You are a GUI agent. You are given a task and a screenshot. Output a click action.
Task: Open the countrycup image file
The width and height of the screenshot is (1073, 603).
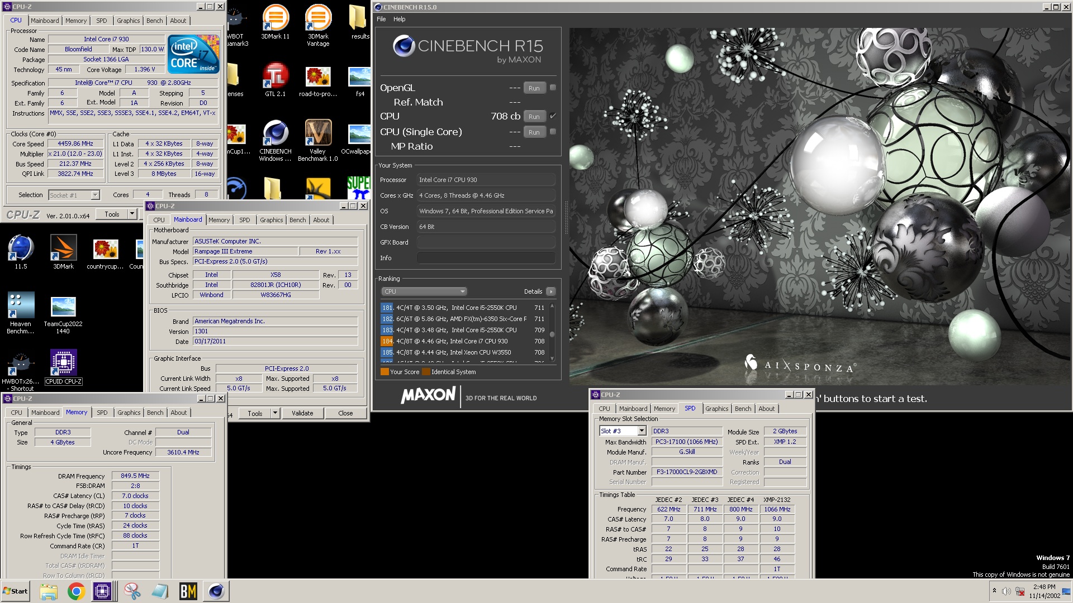pos(105,253)
